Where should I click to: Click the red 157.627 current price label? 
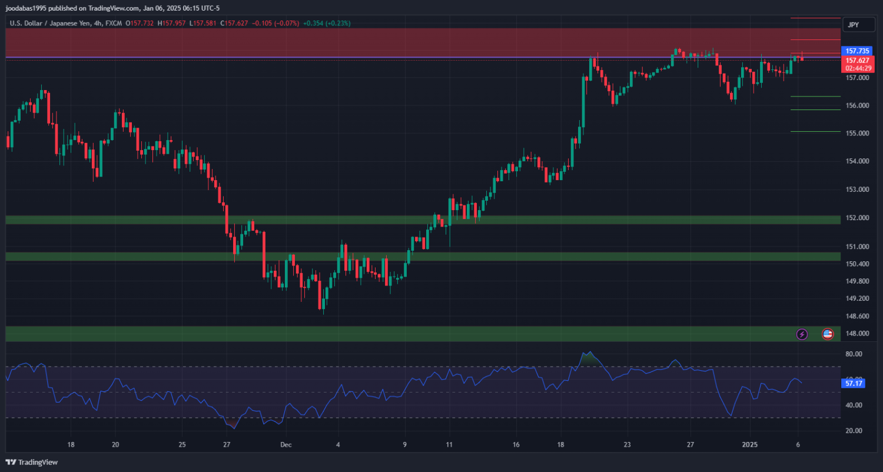[x=858, y=60]
